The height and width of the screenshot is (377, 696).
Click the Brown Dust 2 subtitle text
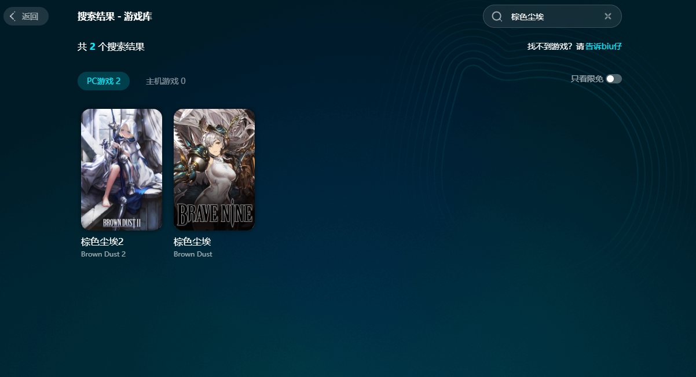(103, 254)
